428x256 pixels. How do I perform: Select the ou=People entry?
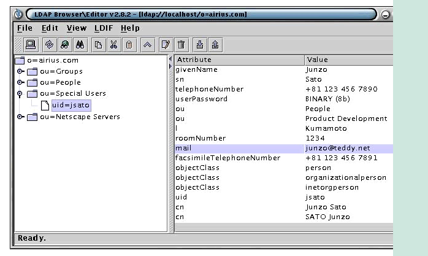[x=60, y=82]
